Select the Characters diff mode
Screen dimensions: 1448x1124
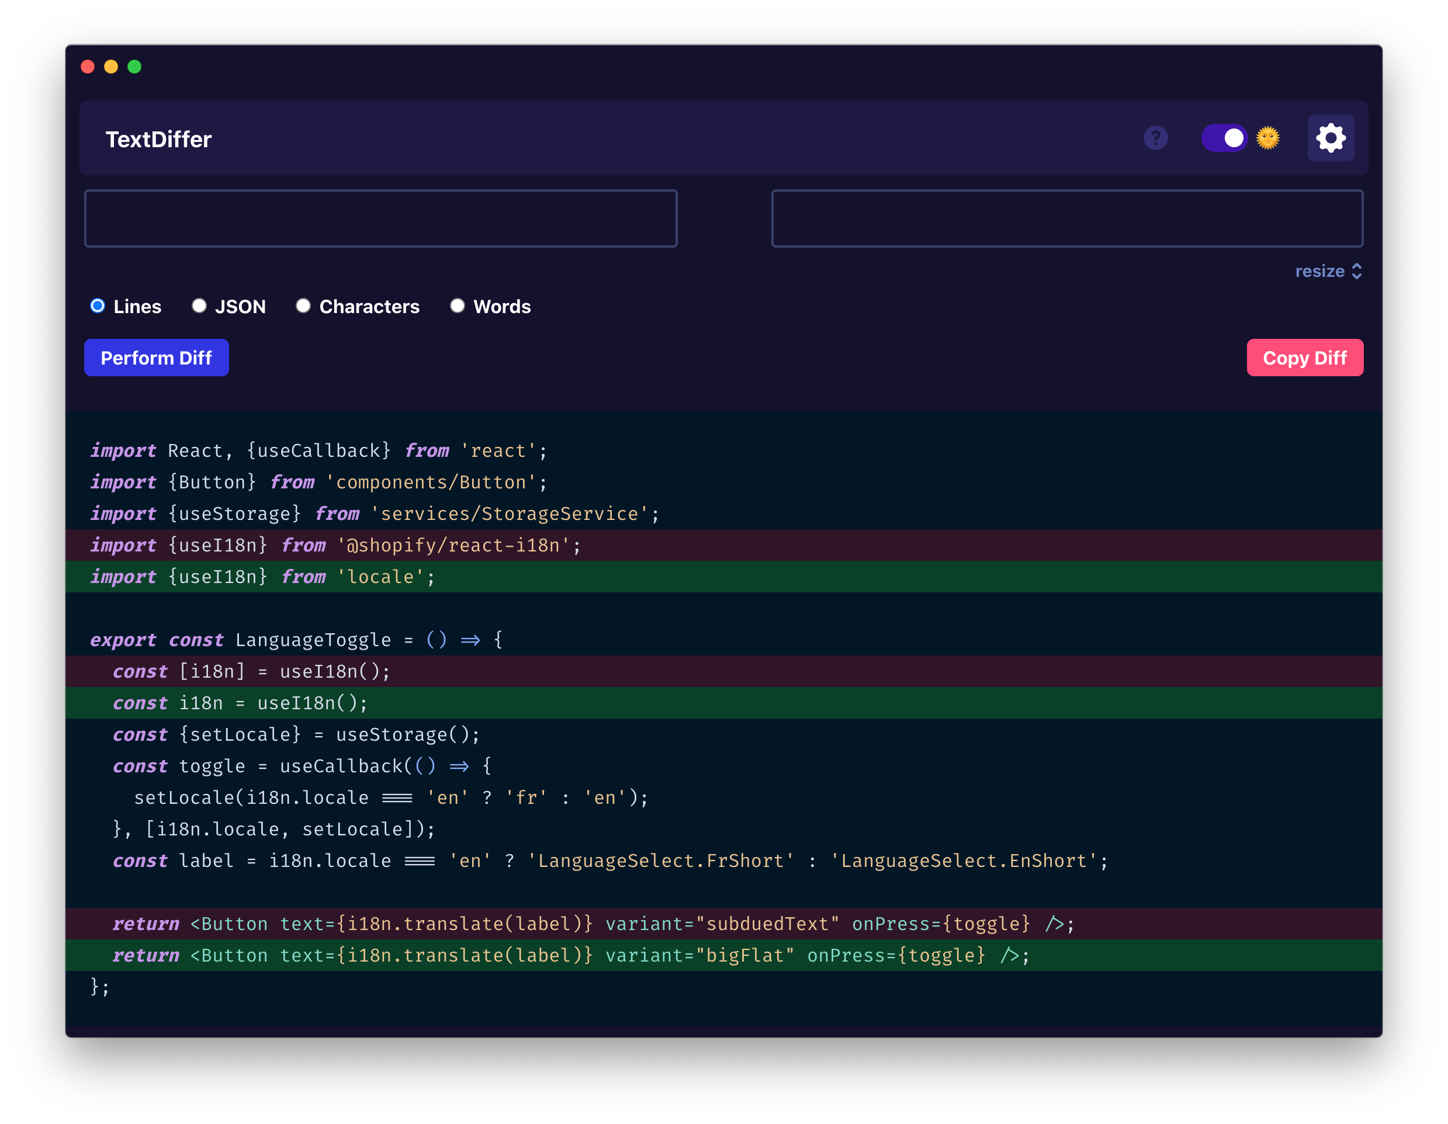click(303, 306)
